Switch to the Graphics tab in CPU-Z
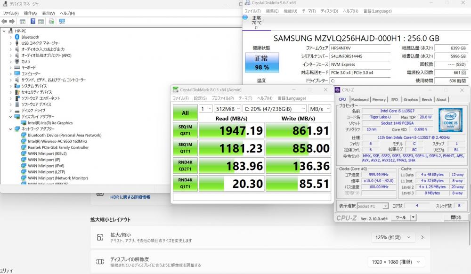 point(411,100)
